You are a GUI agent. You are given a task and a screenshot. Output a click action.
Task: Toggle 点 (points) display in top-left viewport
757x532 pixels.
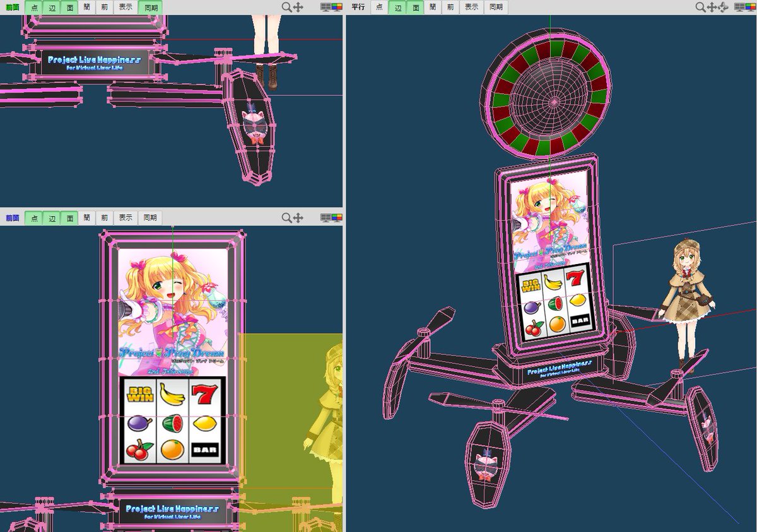coord(34,8)
